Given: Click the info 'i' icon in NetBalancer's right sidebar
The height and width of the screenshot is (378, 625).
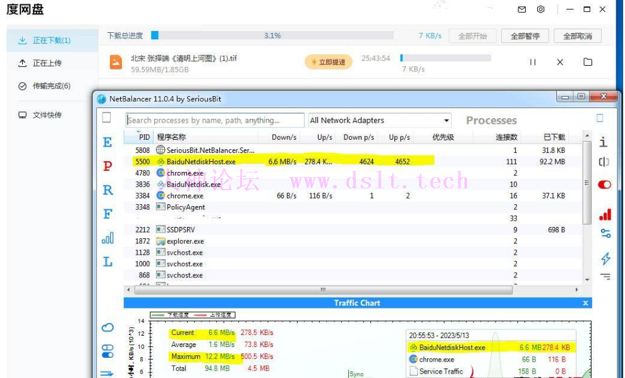Looking at the screenshot, I should point(604,142).
